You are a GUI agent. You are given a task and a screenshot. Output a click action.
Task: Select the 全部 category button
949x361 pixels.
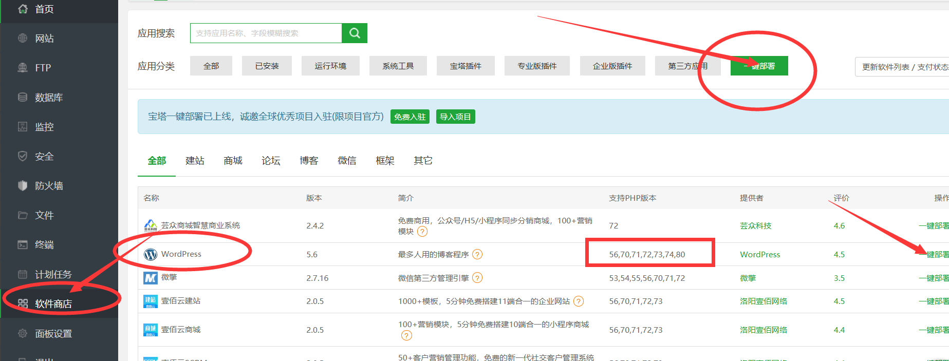click(x=211, y=66)
